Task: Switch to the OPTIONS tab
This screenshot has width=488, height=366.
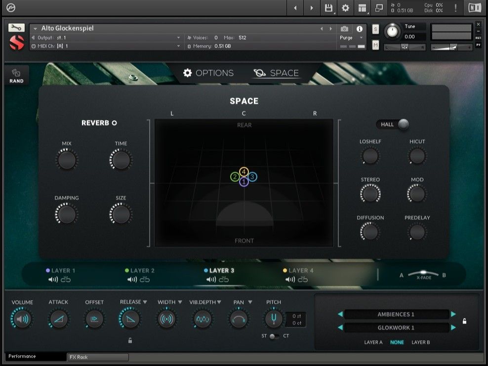Action: click(209, 73)
